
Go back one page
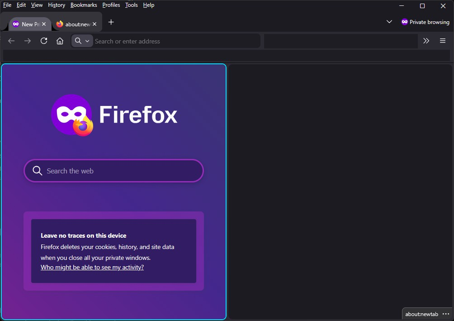pyautogui.click(x=11, y=41)
